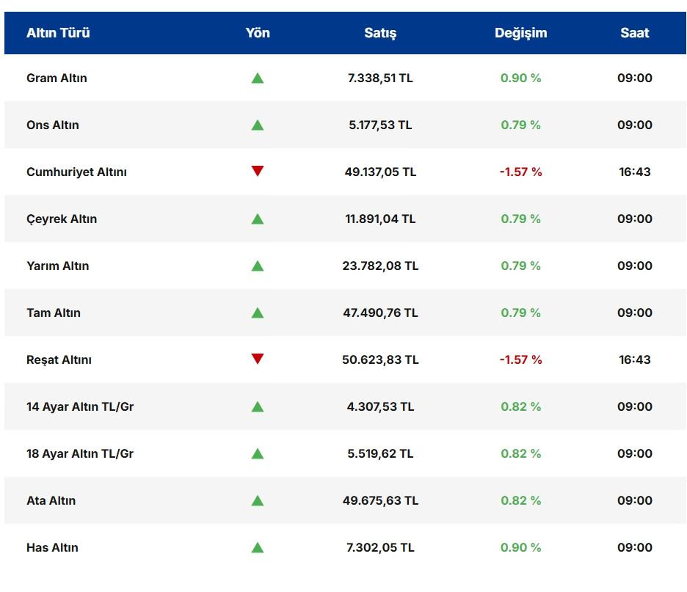The height and width of the screenshot is (592, 687).
Task: Click the green up arrow for Tam Altın
Action: (257, 313)
